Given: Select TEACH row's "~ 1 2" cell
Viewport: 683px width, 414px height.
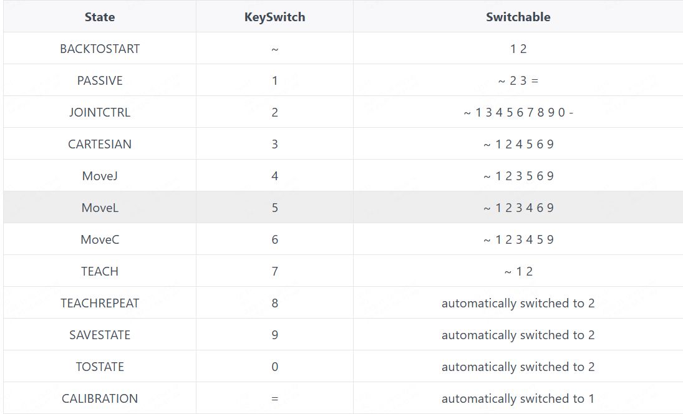Looking at the screenshot, I should coord(518,271).
